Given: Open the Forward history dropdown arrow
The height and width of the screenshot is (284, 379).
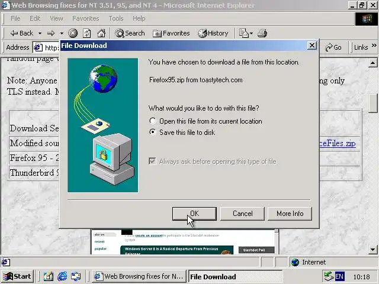Looking at the screenshot, I should click(x=62, y=33).
